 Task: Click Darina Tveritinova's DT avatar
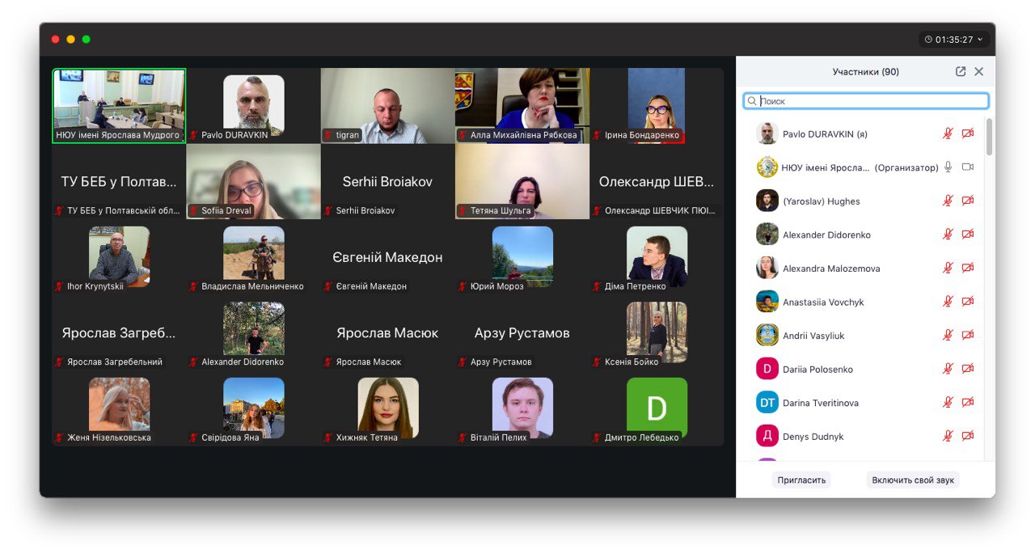tap(767, 403)
